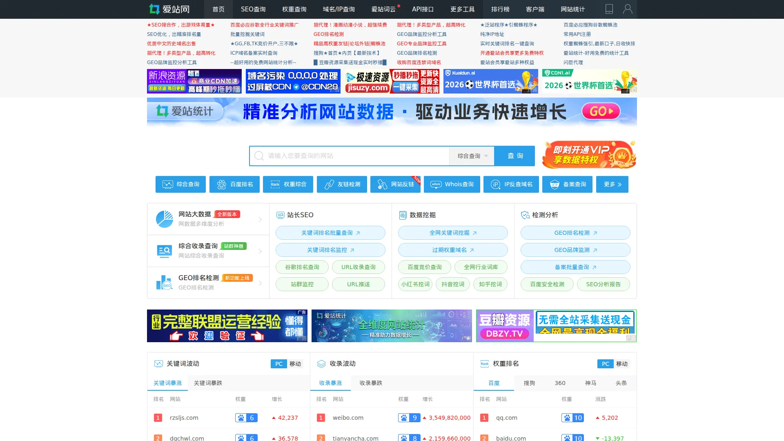The image size is (784, 441).
Task: Go to 首页 in top navigation
Action: pyautogui.click(x=218, y=9)
